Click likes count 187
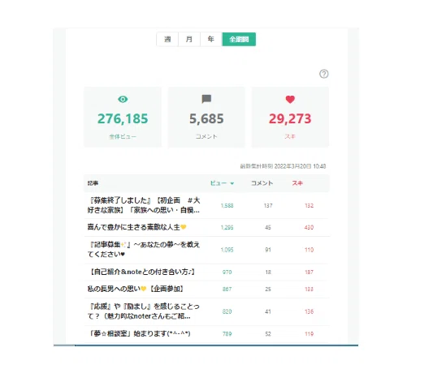Viewport: 446px width, 369px height. [x=309, y=272]
